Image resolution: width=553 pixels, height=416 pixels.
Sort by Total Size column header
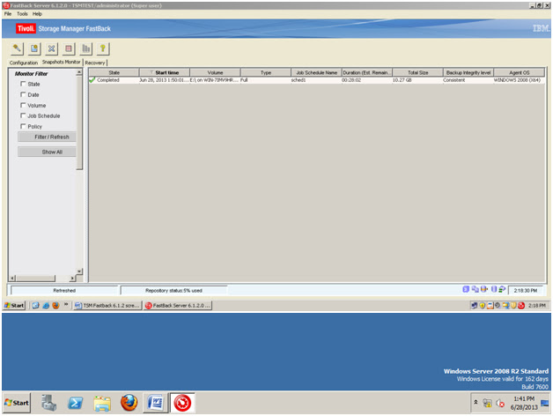click(418, 72)
